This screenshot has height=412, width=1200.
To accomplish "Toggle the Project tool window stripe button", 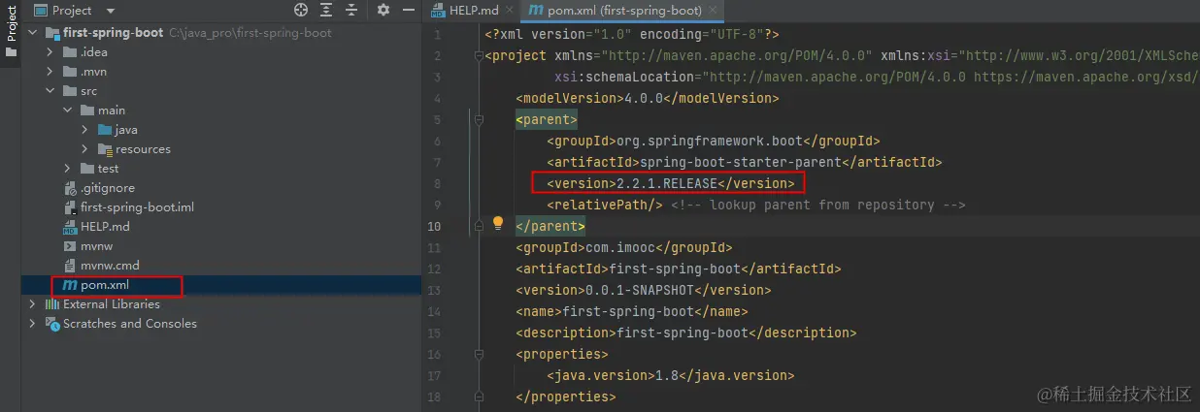I will pyautogui.click(x=11, y=31).
